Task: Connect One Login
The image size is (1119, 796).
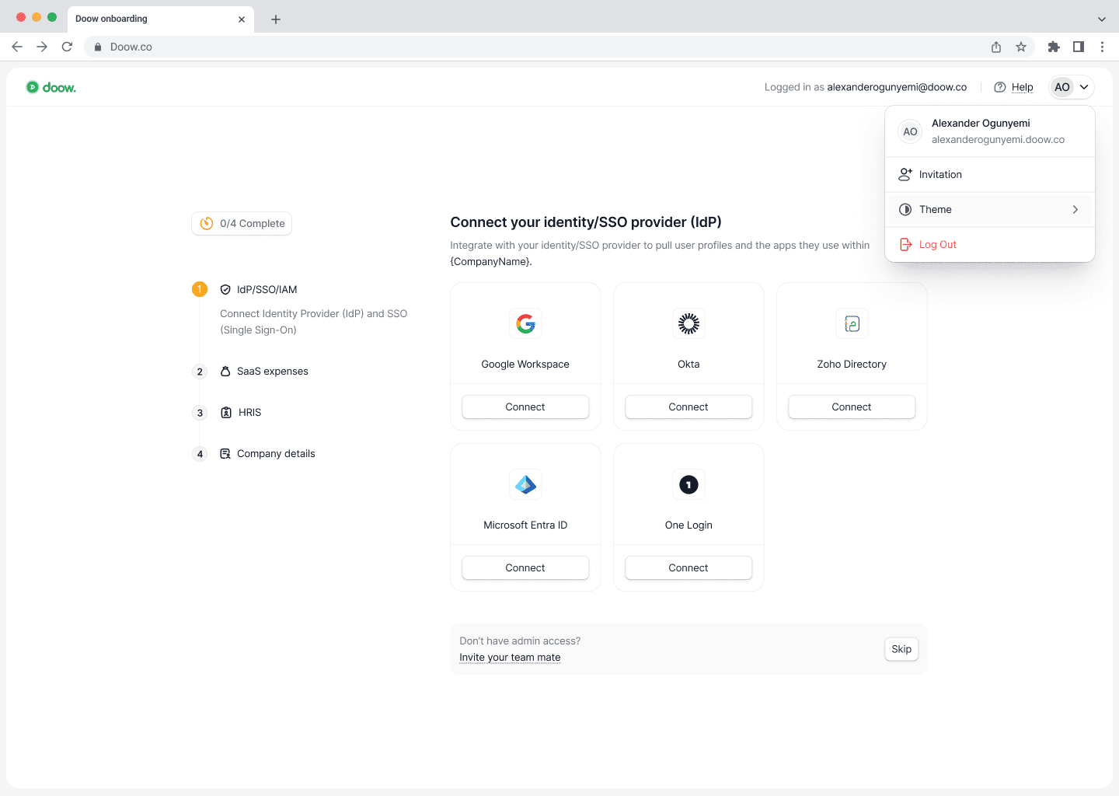Action: point(688,567)
